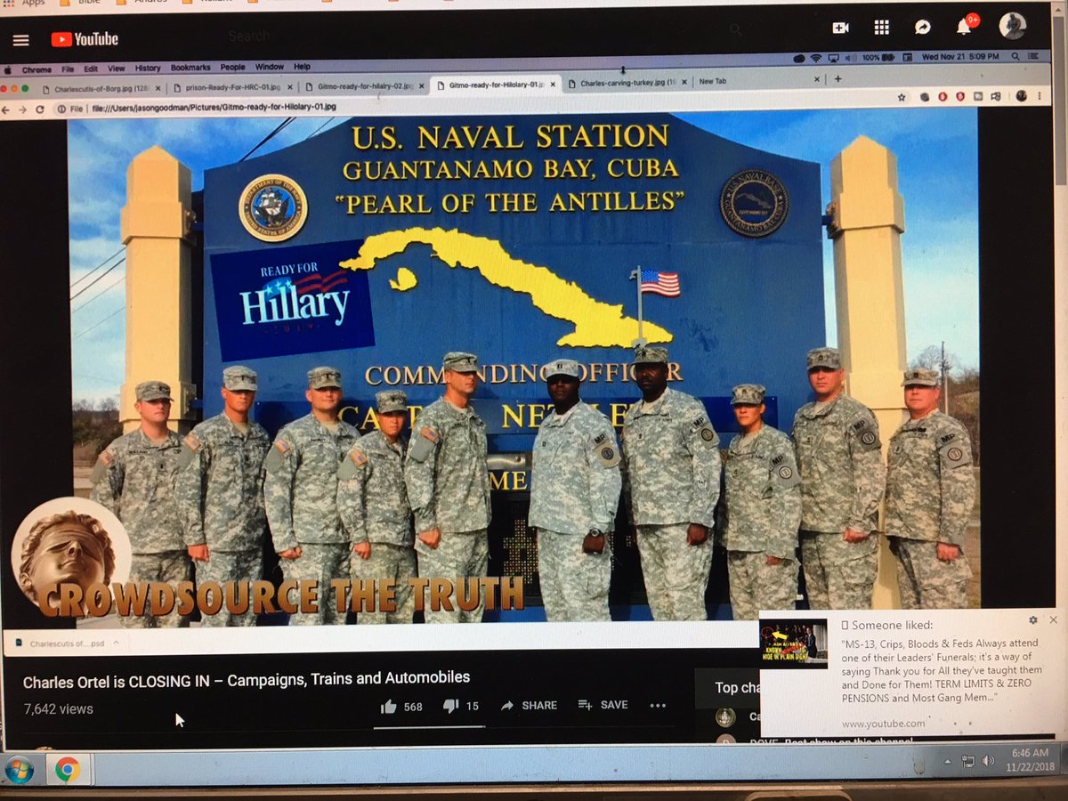Launch Chrome from the Windows taskbar
This screenshot has width=1068, height=801.
68,768
